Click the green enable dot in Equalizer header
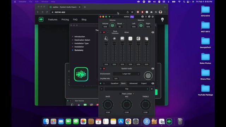The image size is (226, 127). (x=101, y=83)
